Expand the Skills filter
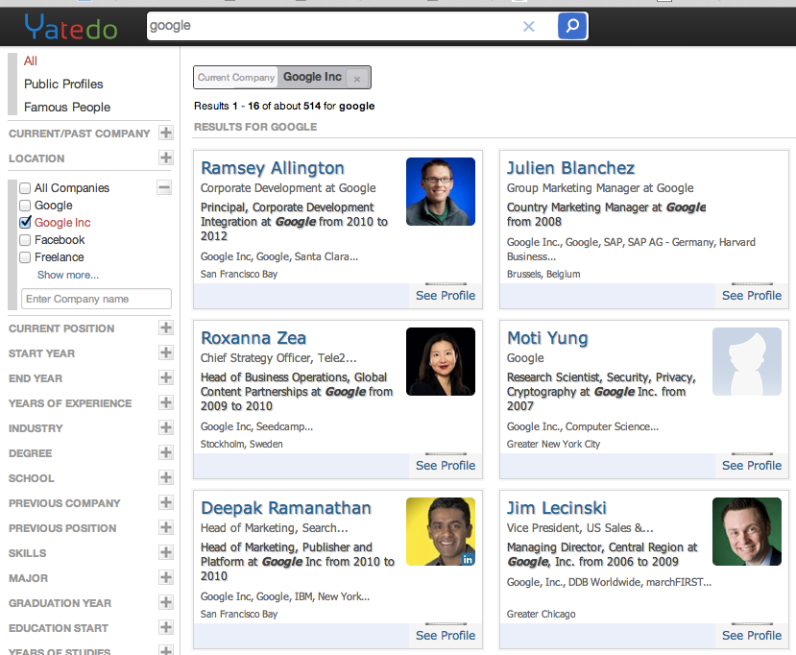The image size is (796, 655). pyautogui.click(x=165, y=552)
